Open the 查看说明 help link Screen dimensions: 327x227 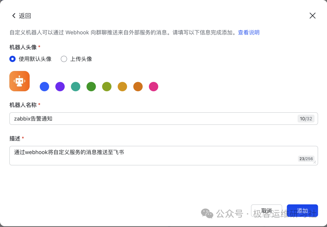[249, 32]
